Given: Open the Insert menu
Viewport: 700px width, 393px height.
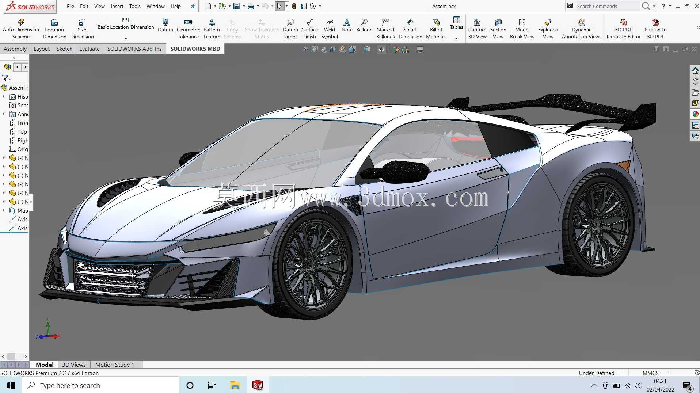Looking at the screenshot, I should pos(117,6).
